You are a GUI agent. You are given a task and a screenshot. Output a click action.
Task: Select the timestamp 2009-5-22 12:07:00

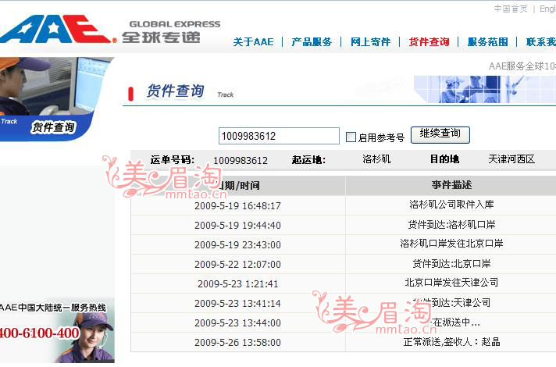pyautogui.click(x=237, y=265)
